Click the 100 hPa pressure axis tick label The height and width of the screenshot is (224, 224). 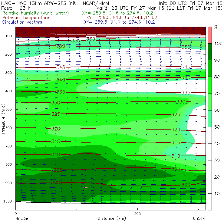click(8, 36)
